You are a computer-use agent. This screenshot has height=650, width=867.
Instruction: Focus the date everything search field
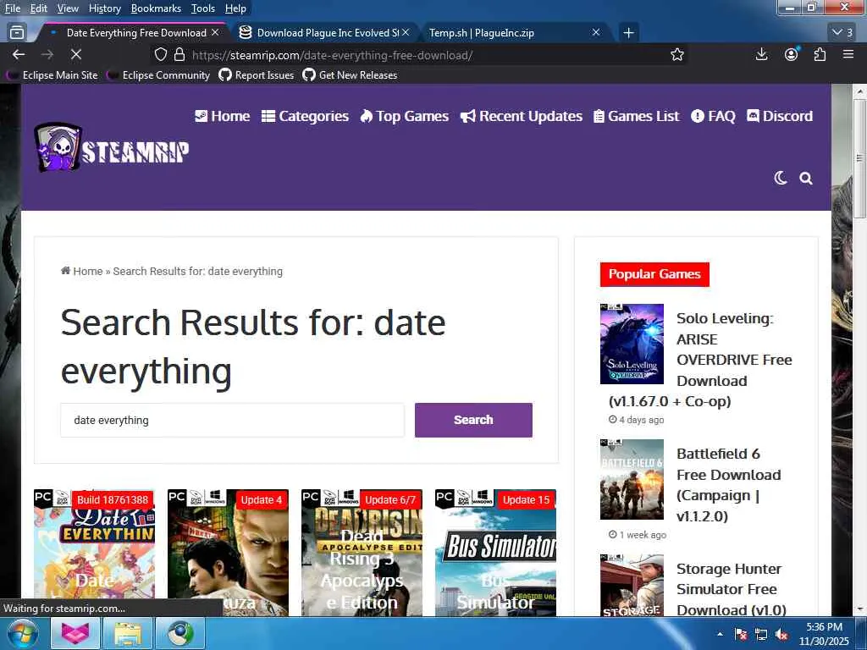232,420
